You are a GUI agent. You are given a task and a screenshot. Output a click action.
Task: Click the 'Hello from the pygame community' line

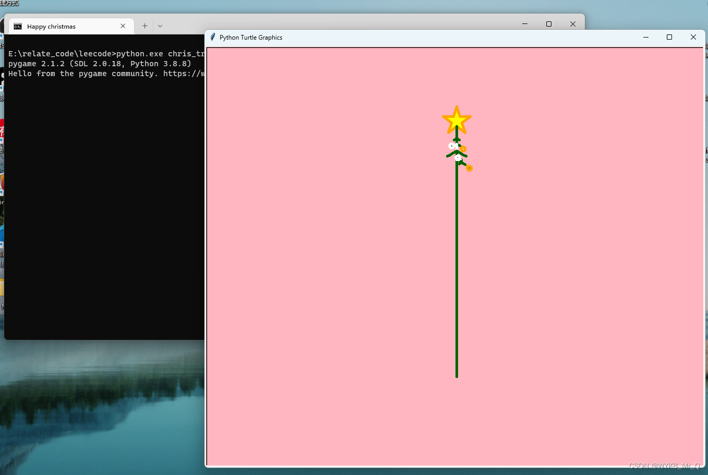pos(106,74)
